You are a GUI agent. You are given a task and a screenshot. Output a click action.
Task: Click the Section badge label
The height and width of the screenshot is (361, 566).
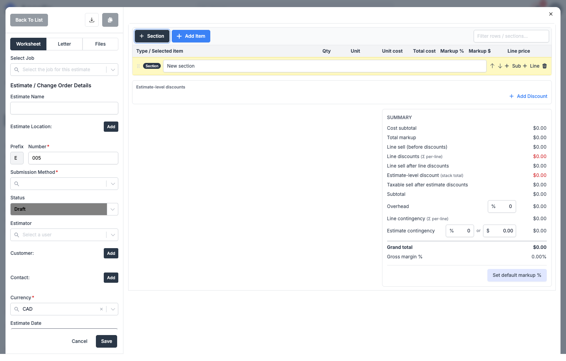tap(152, 66)
